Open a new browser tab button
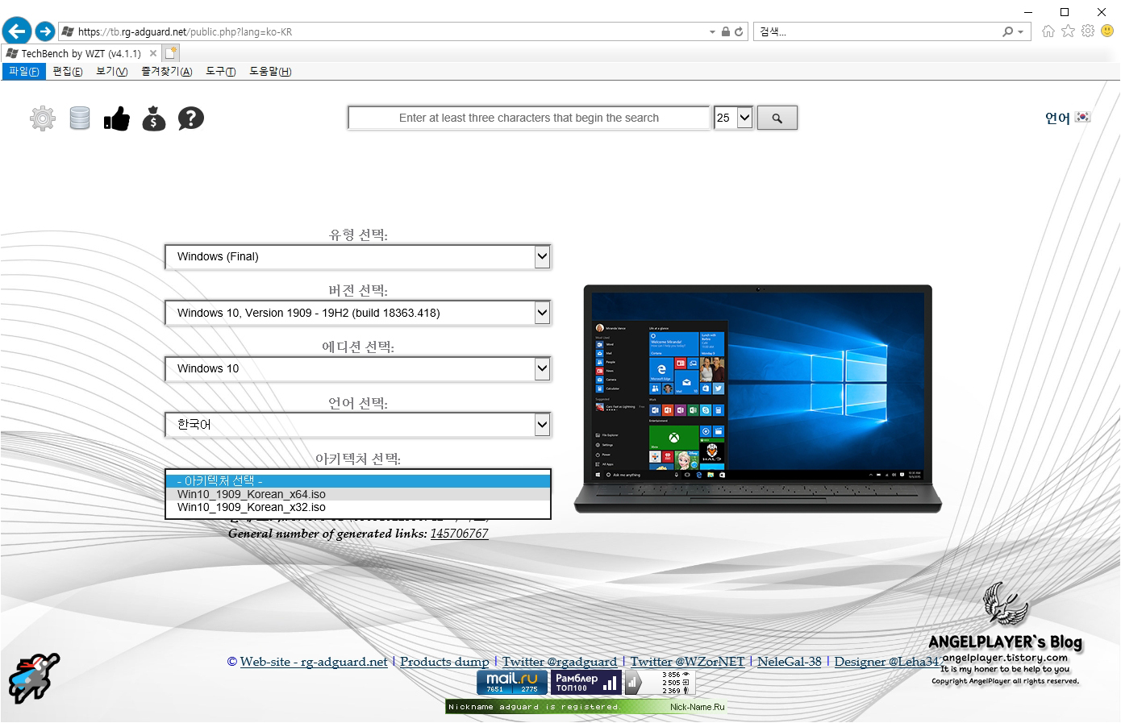This screenshot has width=1121, height=723. click(170, 53)
